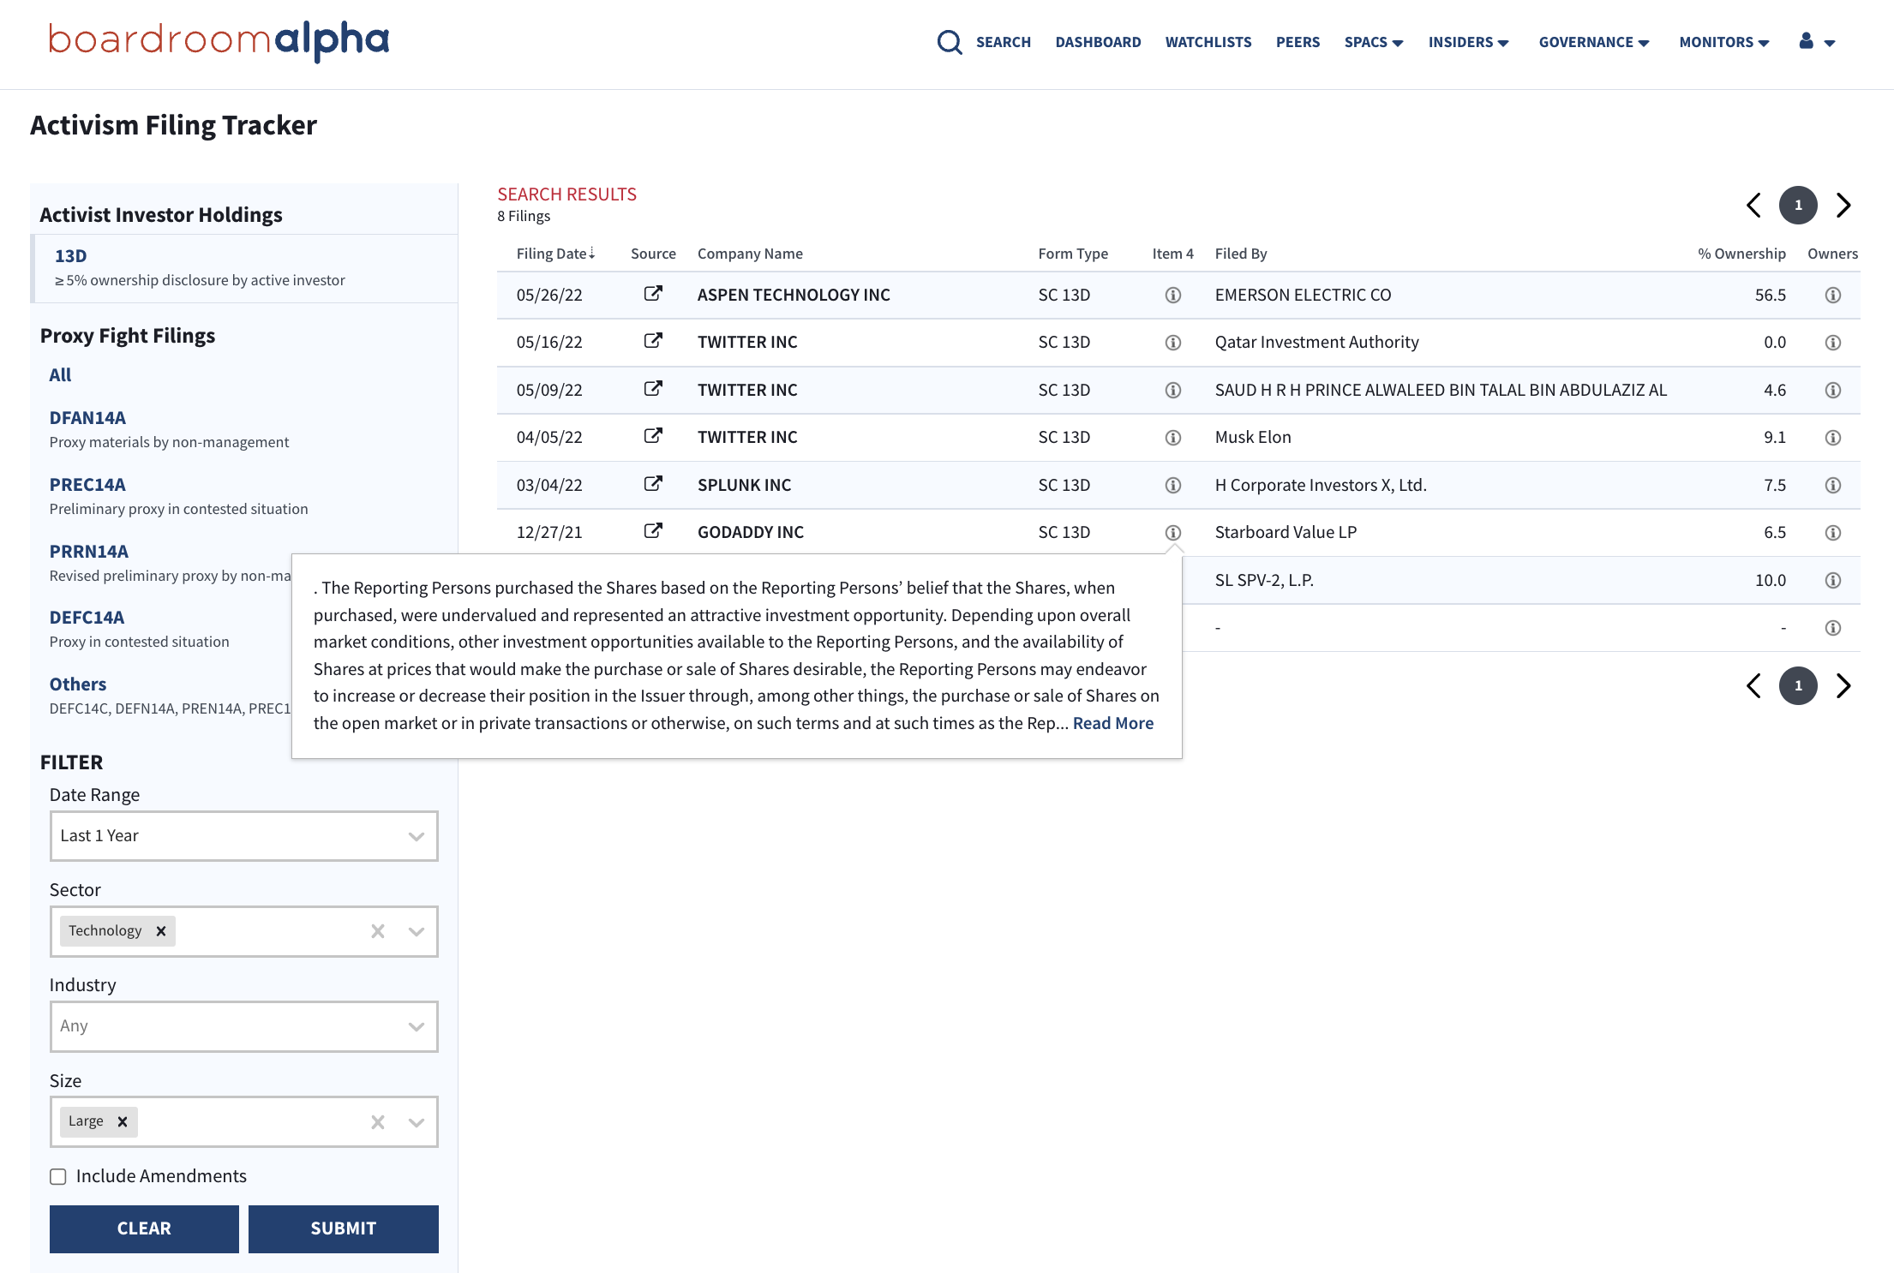The width and height of the screenshot is (1894, 1273).
Task: Click the SUBMIT button
Action: click(343, 1228)
